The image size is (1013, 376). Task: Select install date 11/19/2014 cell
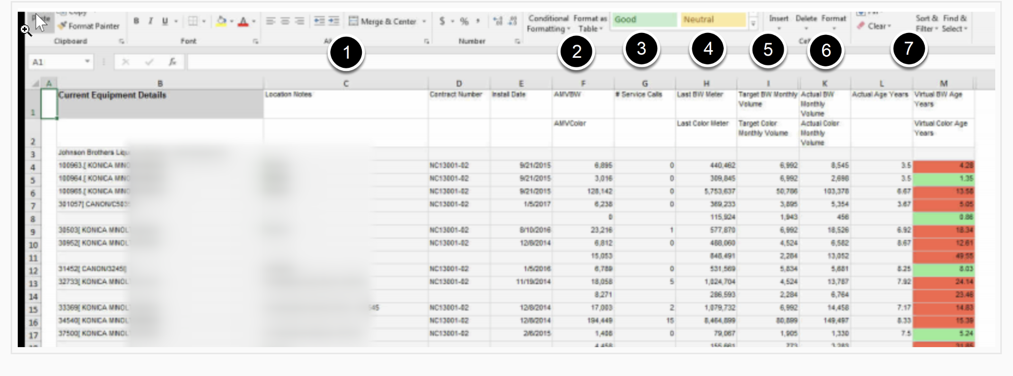(521, 282)
